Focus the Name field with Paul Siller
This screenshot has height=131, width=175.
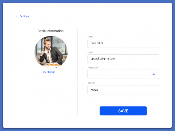[x=123, y=43]
